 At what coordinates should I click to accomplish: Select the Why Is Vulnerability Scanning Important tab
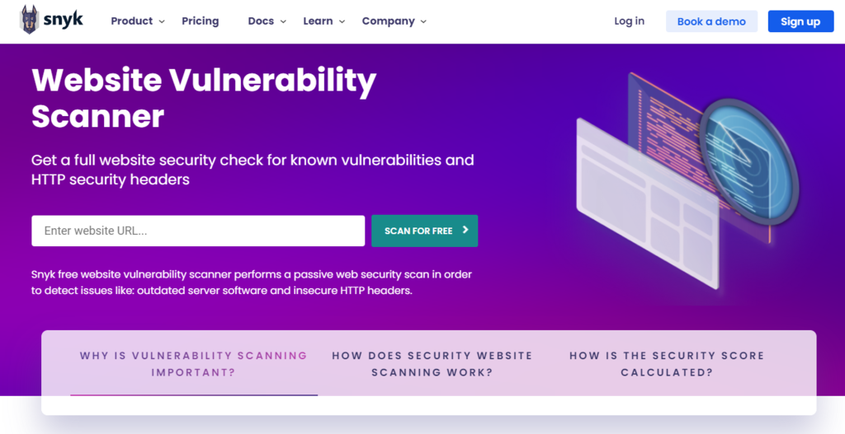[x=194, y=364]
